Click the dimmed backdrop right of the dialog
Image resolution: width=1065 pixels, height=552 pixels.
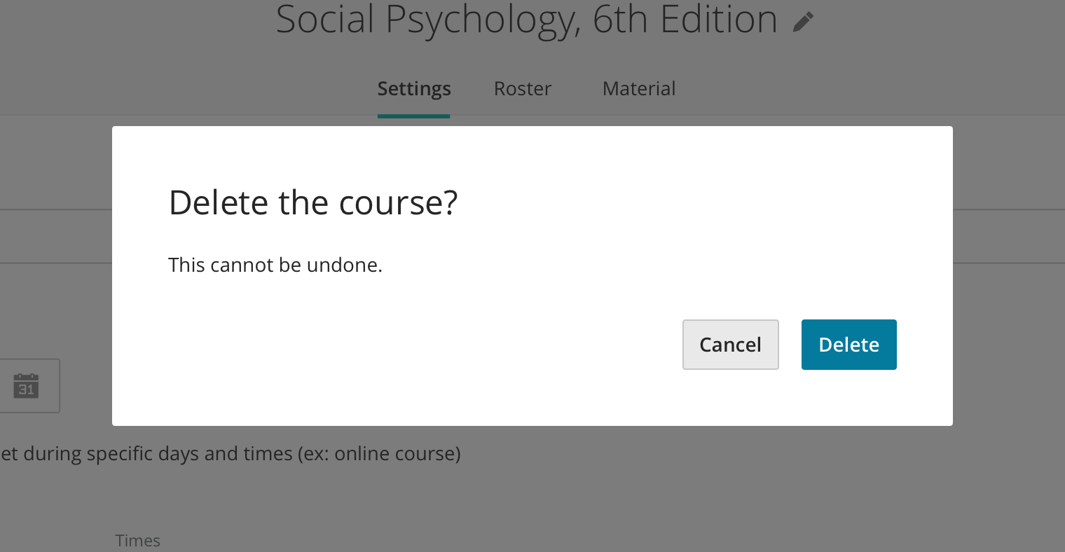click(1009, 280)
